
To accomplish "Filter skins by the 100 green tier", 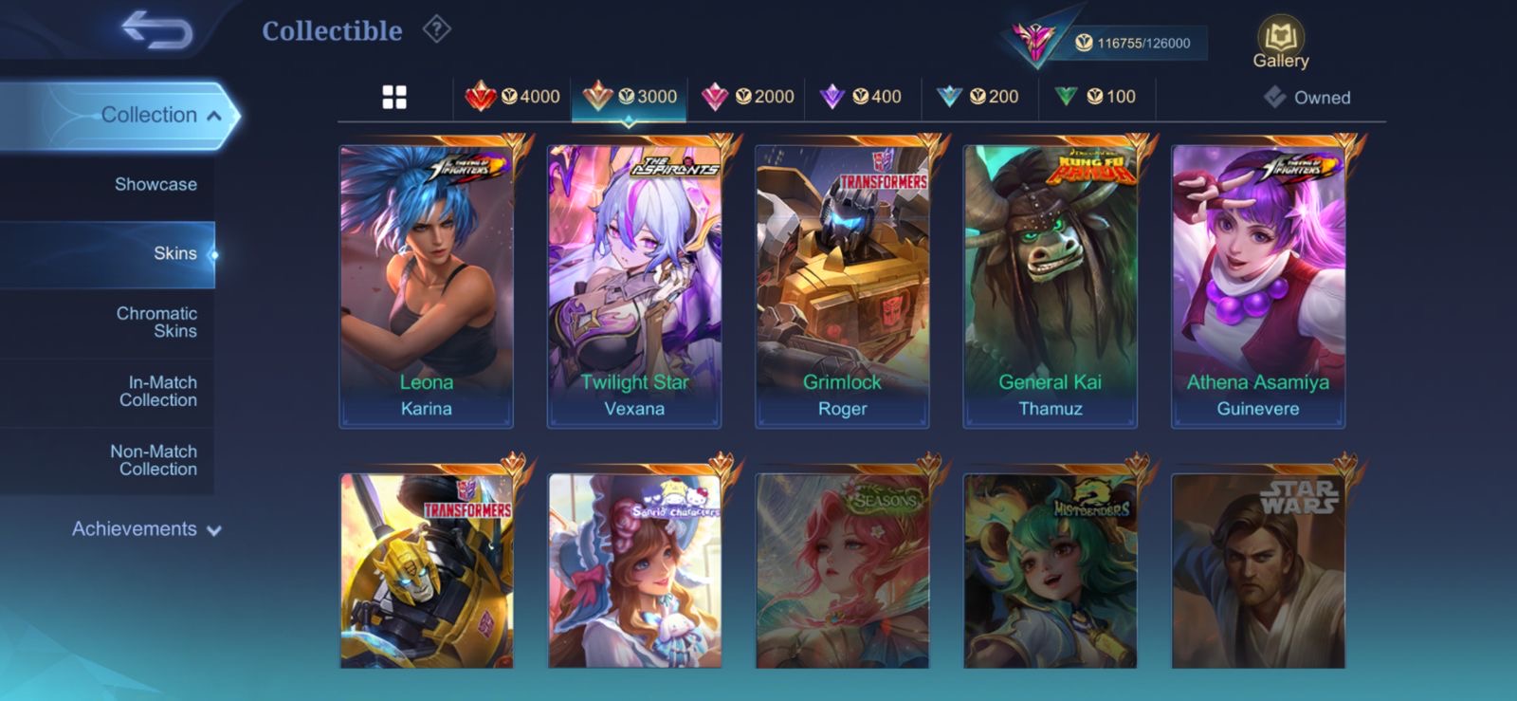I will click(1095, 97).
